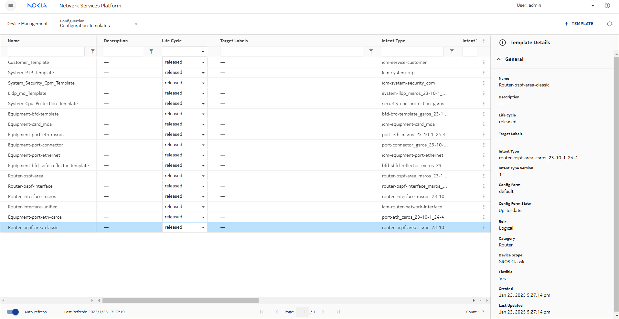This screenshot has height=319, width=619.
Task: Open table column settings three-dot menu in header
Action: 484,41
